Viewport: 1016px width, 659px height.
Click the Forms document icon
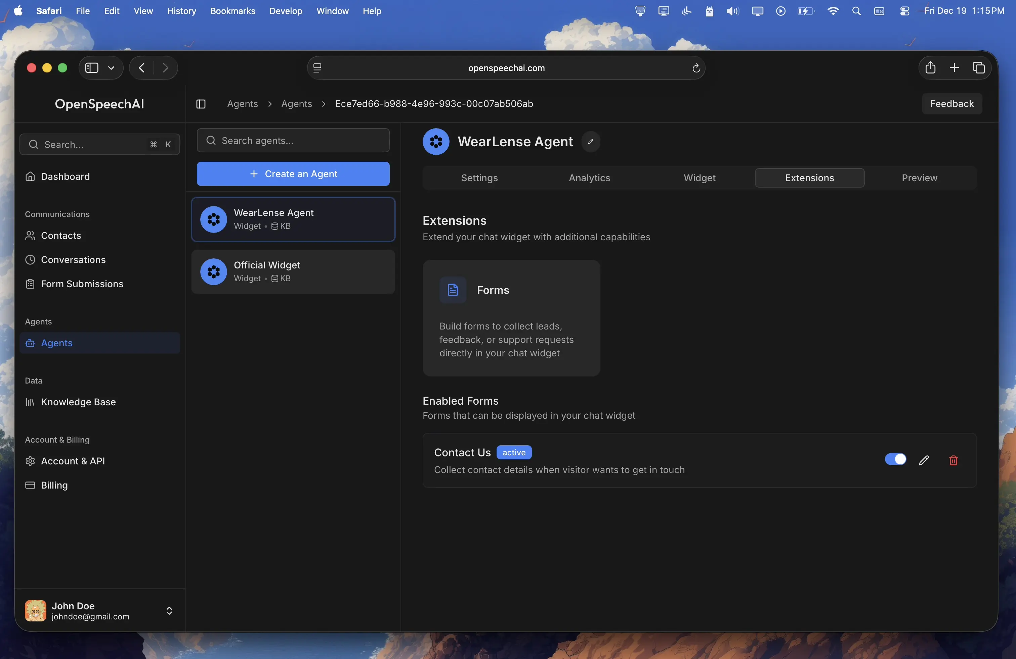[453, 290]
